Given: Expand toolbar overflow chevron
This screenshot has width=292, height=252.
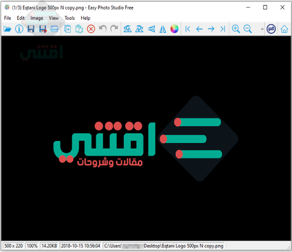Looking at the screenshot, I should [262, 29].
